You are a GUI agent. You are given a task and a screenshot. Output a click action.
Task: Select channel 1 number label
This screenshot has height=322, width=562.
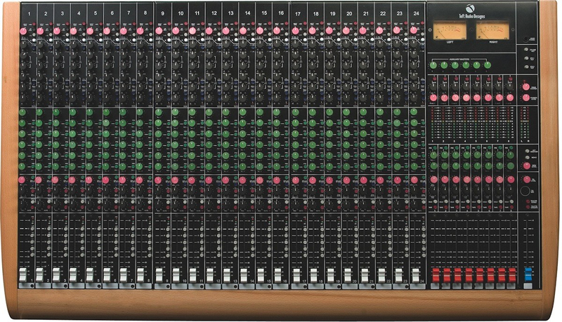coord(29,13)
